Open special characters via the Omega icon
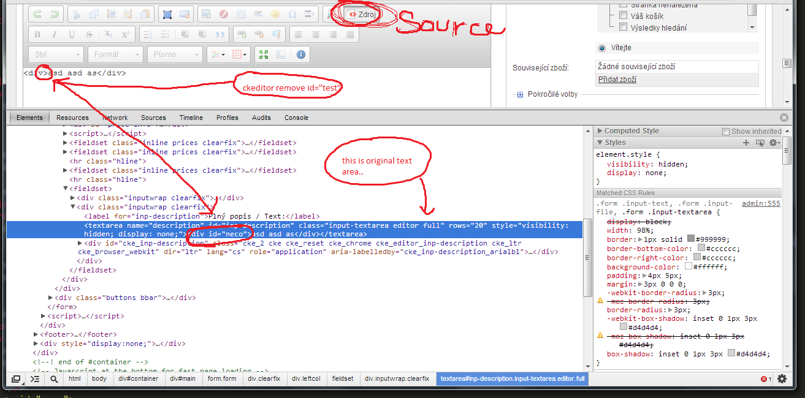The width and height of the screenshot is (805, 398). [292, 13]
